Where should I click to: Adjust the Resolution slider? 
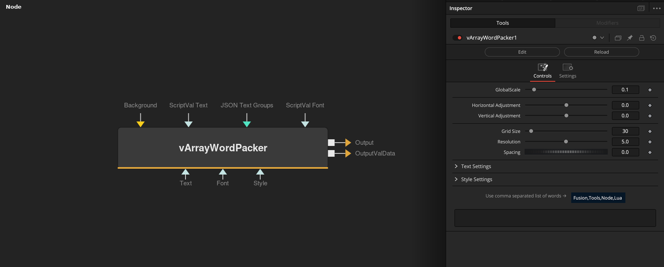566,142
